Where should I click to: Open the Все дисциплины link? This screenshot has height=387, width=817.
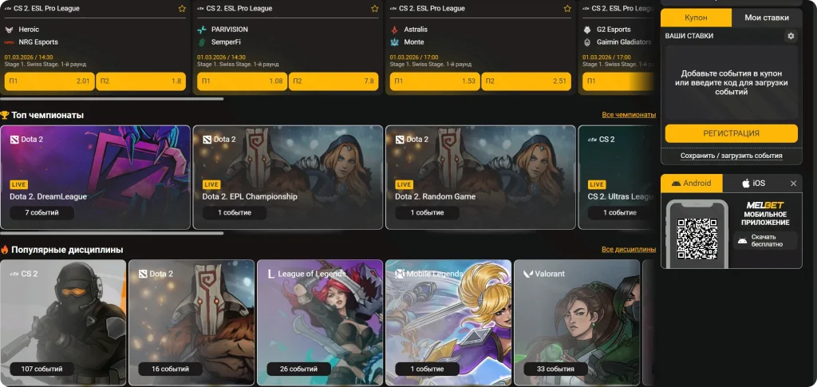coord(622,250)
